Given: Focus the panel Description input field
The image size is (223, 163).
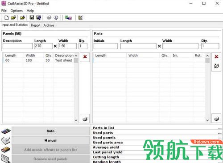Looking at the screenshot, I should tap(17, 46).
